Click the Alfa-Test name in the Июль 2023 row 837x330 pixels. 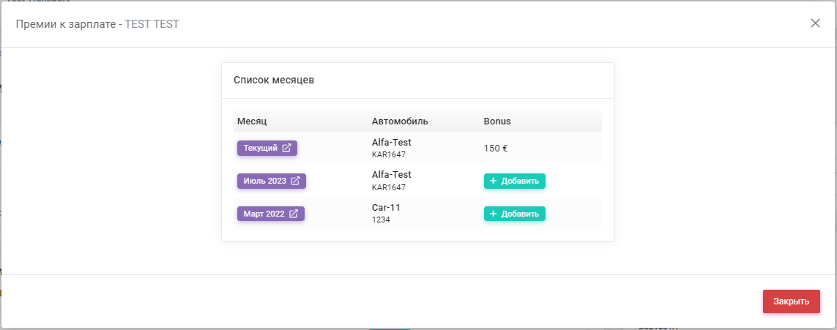pos(391,175)
